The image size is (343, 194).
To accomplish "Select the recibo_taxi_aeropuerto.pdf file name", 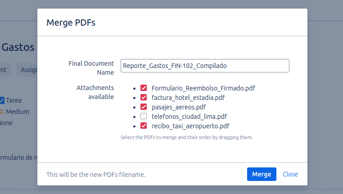I will tap(190, 126).
